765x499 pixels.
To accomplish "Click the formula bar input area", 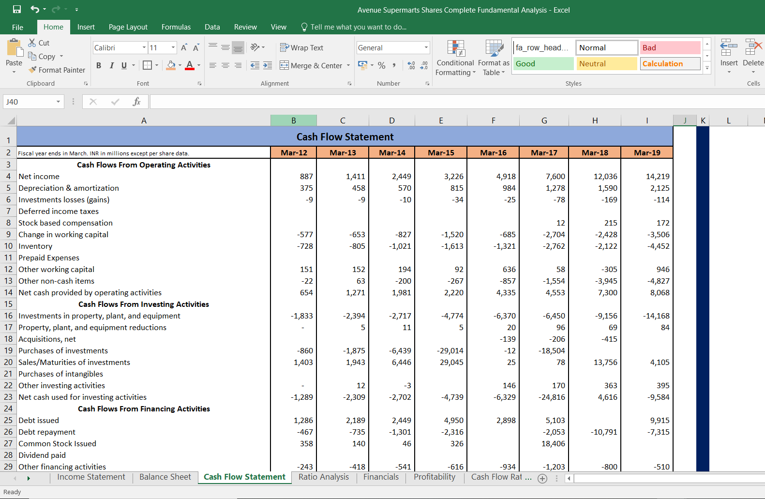I will click(x=457, y=102).
